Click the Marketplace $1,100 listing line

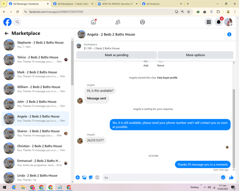[102, 48]
